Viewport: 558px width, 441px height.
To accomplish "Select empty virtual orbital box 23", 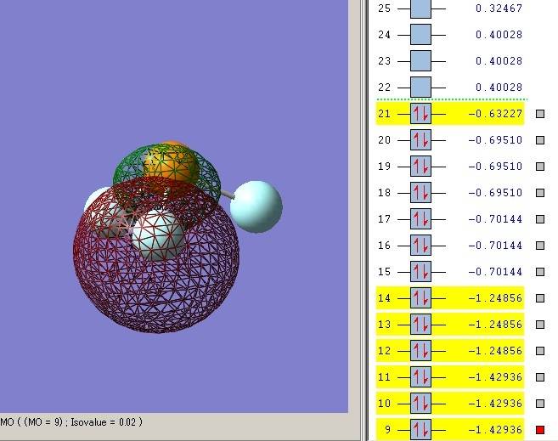I will [420, 61].
